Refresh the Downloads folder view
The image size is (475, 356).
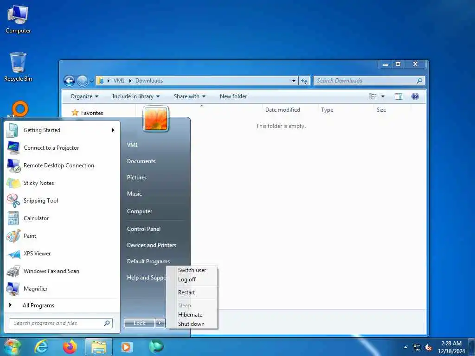tap(304, 81)
